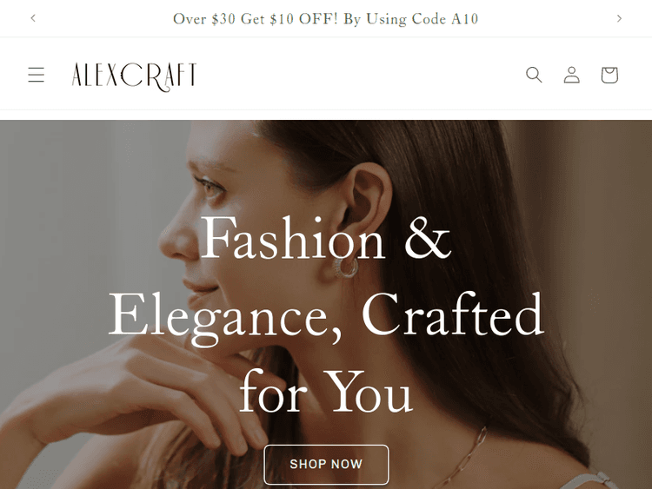Open the account login icon

572,75
